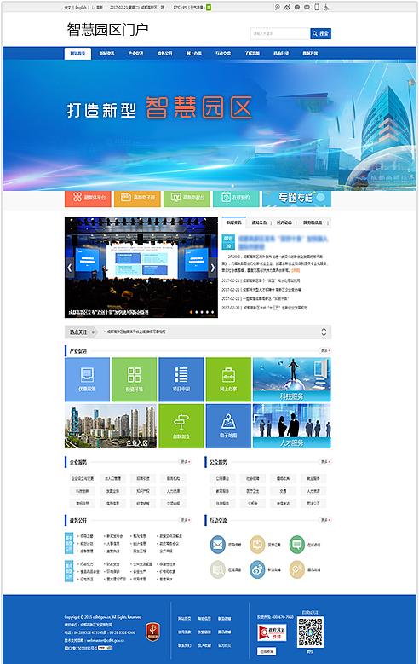Viewport: 419px width, 664px height.
Task: Expand the 公众服务 section with 更多
Action: point(325,462)
